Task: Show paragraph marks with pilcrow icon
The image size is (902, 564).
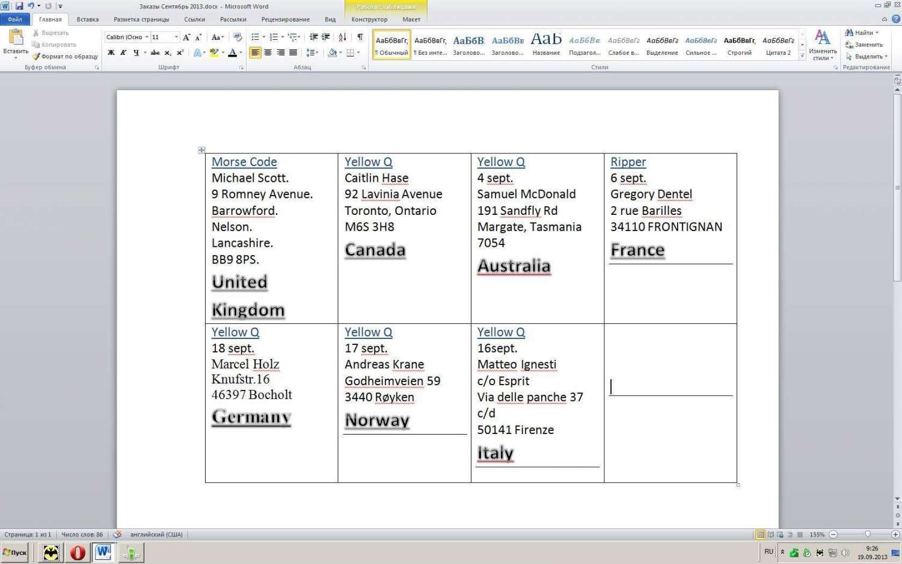Action: 360,37
